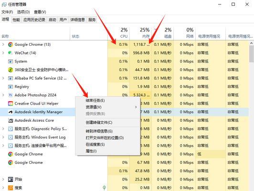Choose 创建转储文件(C) in context menu

[108, 122]
